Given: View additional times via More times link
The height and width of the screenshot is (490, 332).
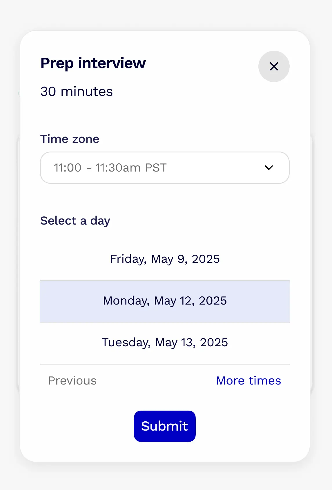Looking at the screenshot, I should [x=248, y=380].
